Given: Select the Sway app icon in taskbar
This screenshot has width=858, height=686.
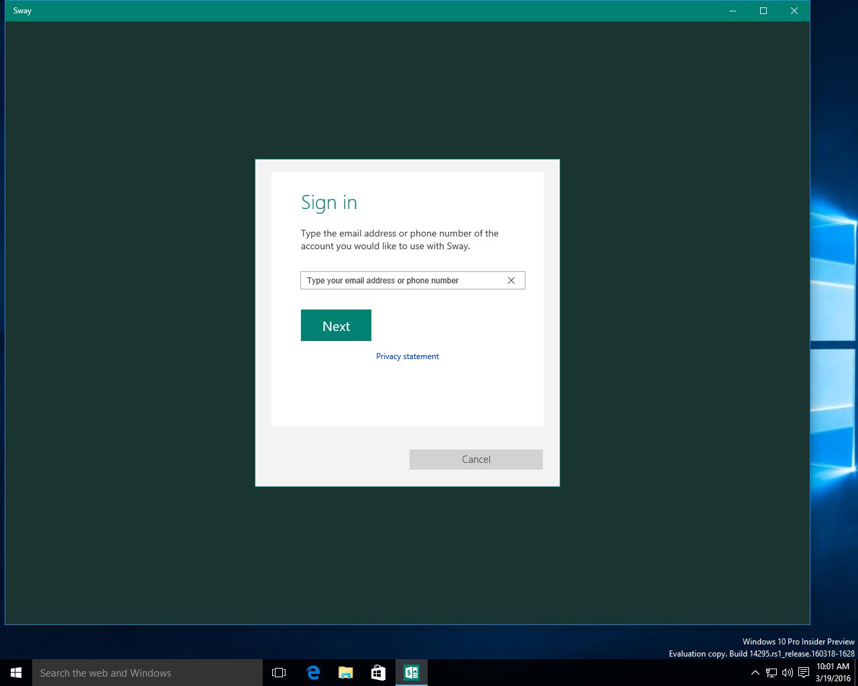Looking at the screenshot, I should pyautogui.click(x=411, y=673).
